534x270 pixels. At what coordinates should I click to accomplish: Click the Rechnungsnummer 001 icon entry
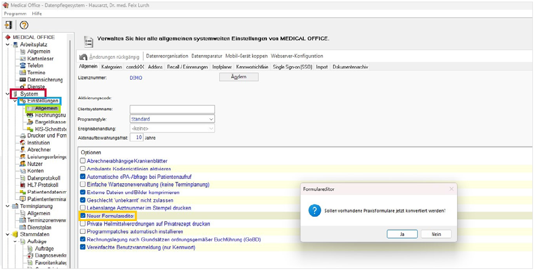click(30, 115)
